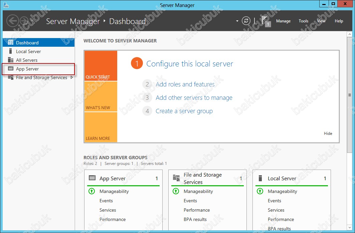Viewport: 355px width, 233px height.
Task: Click the vertical scrollbar thumb
Action: 350,95
